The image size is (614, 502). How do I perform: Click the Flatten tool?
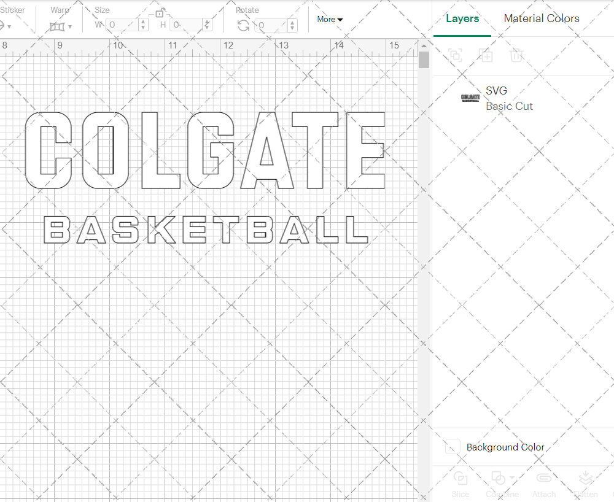click(x=586, y=484)
